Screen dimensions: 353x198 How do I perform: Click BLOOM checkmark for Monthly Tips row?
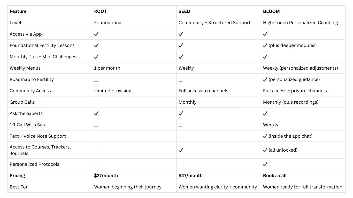(265, 57)
